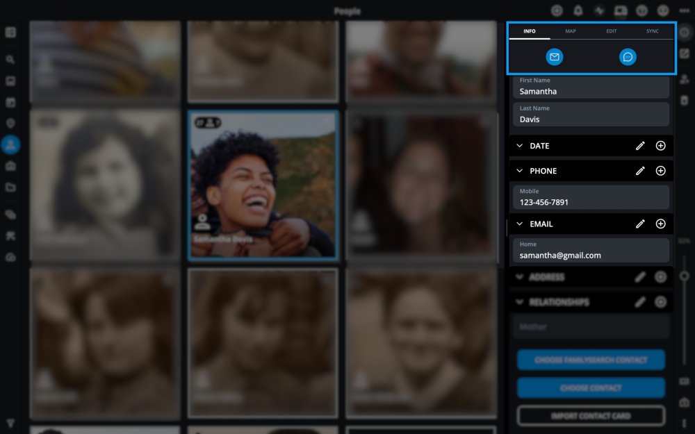
Task: Toggle the sidebar panel icon at top left
Action: [x=10, y=33]
